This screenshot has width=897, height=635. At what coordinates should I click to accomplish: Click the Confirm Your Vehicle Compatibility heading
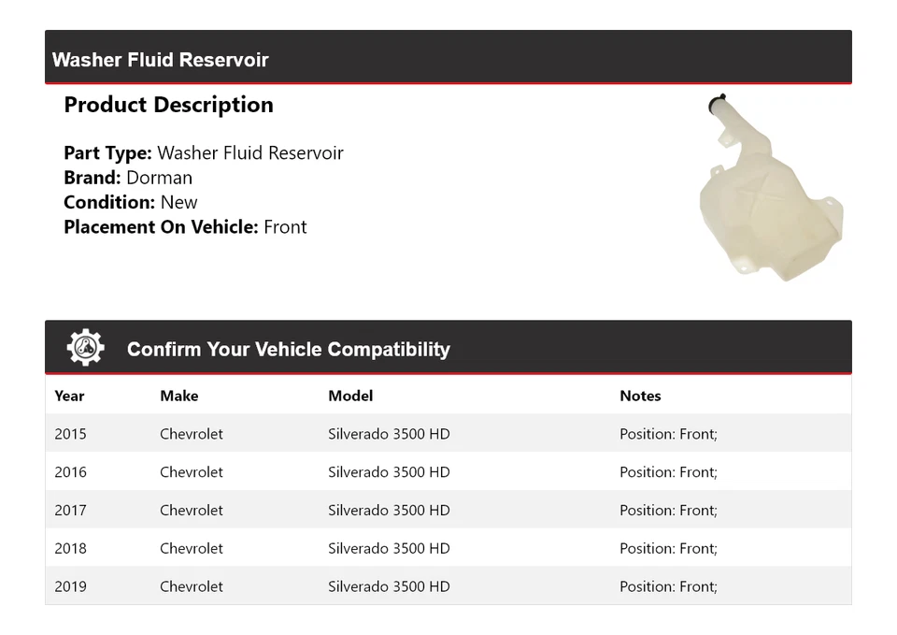289,349
